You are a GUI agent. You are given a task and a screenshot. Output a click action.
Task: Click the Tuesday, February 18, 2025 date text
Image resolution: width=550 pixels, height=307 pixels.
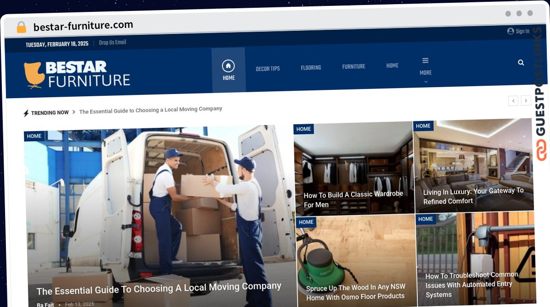pos(57,44)
